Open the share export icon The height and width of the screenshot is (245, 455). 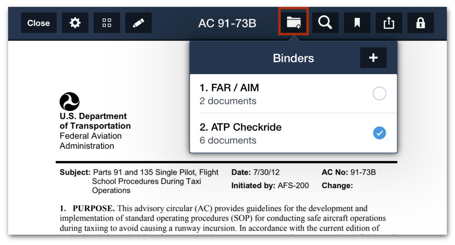(389, 23)
